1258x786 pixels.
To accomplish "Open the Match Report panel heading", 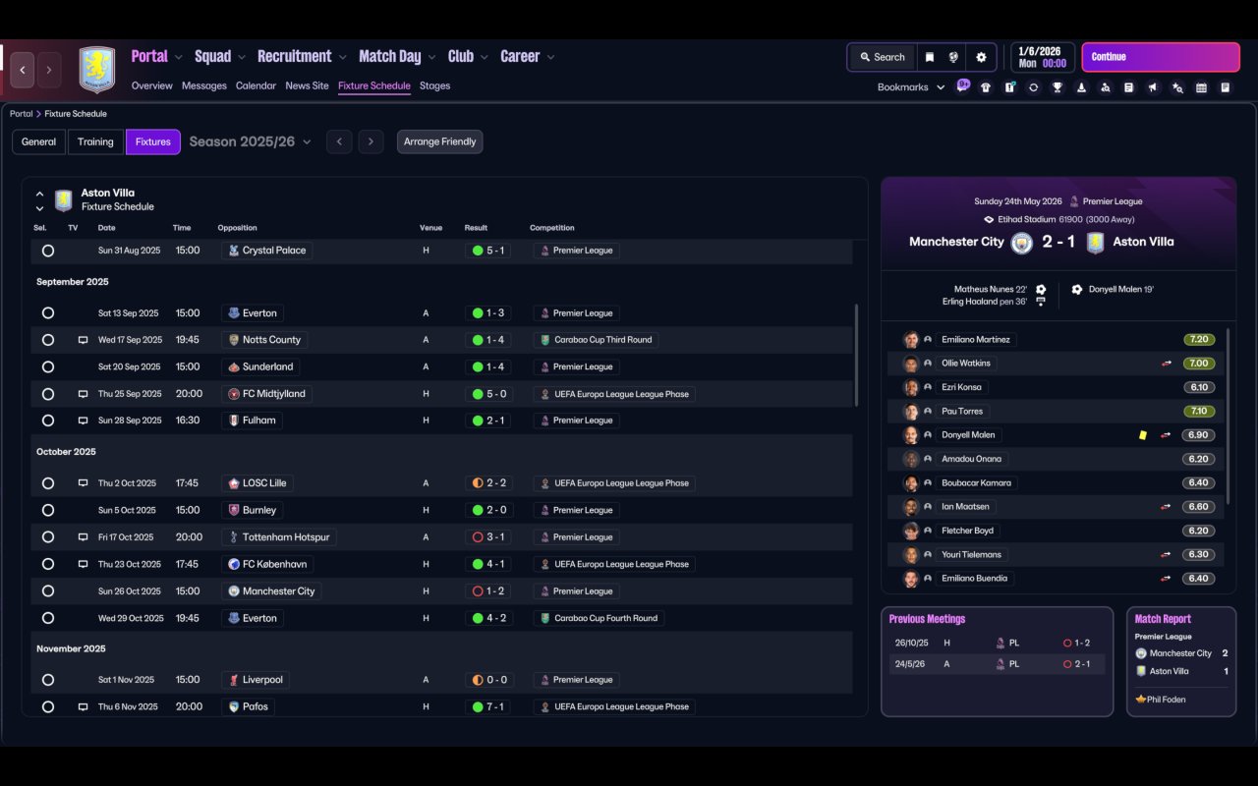I will tap(1163, 619).
